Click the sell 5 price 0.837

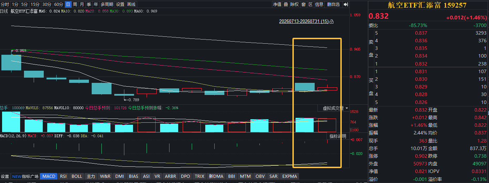click(x=421, y=33)
